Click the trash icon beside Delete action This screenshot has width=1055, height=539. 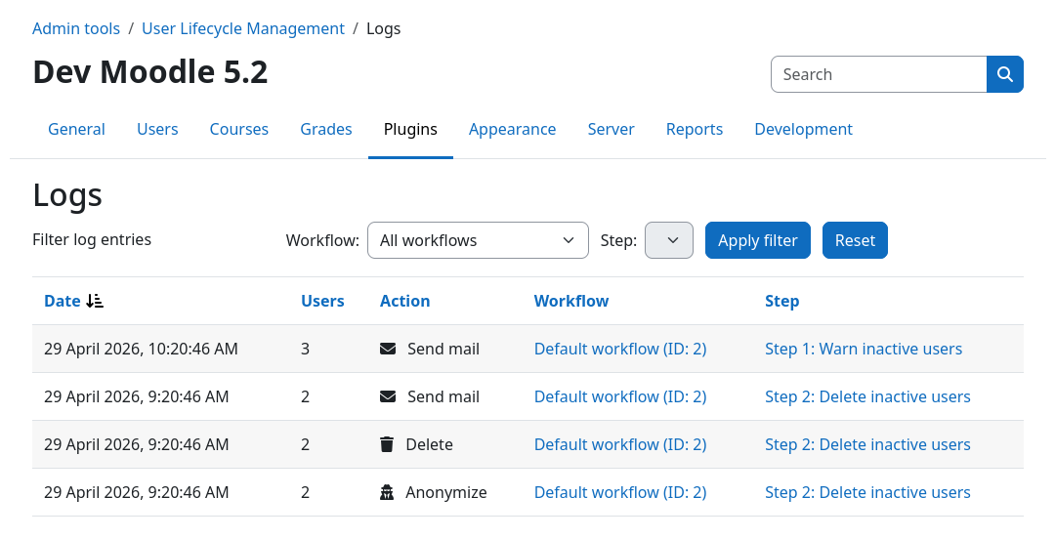point(387,445)
